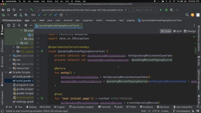Click the orange IDE update notification icon
Viewport: 201px width, 113px height.
tap(193, 15)
